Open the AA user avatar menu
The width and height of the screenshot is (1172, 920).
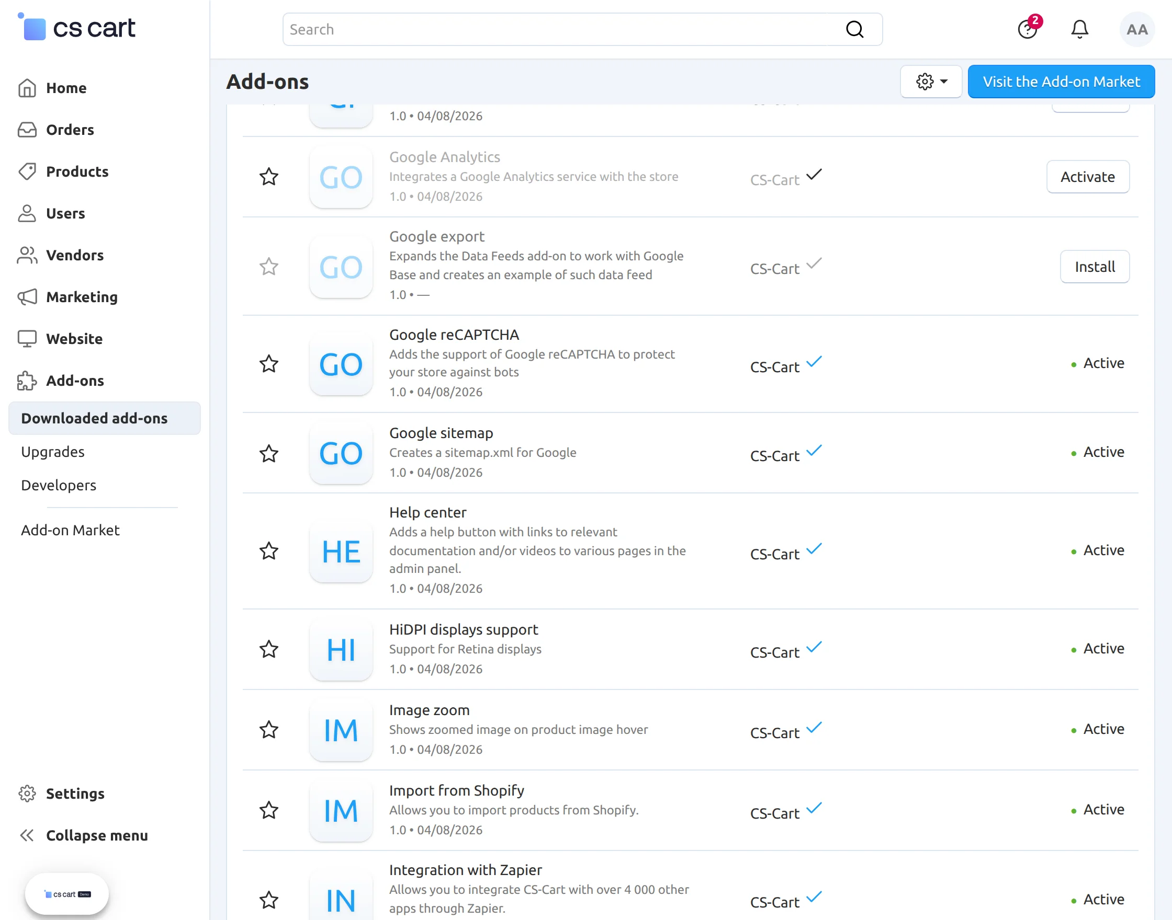(1137, 29)
